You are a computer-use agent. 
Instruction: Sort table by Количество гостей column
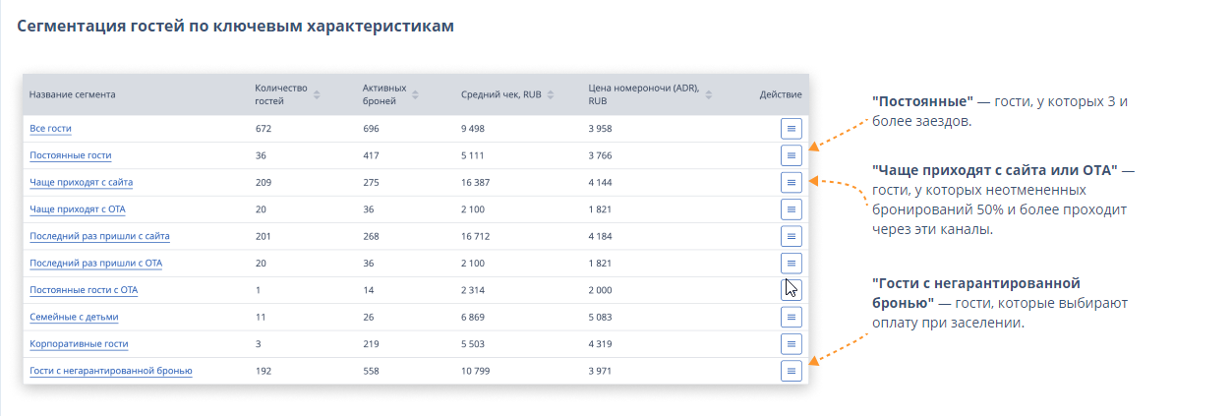(x=317, y=94)
